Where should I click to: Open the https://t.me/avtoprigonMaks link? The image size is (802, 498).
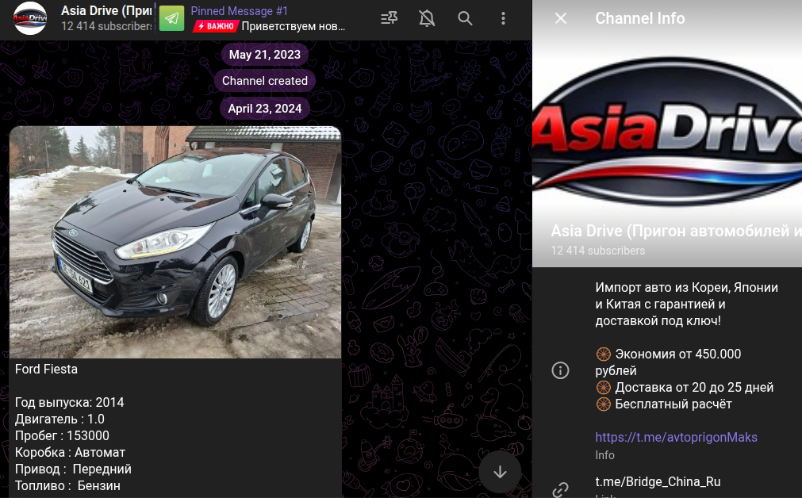[676, 437]
